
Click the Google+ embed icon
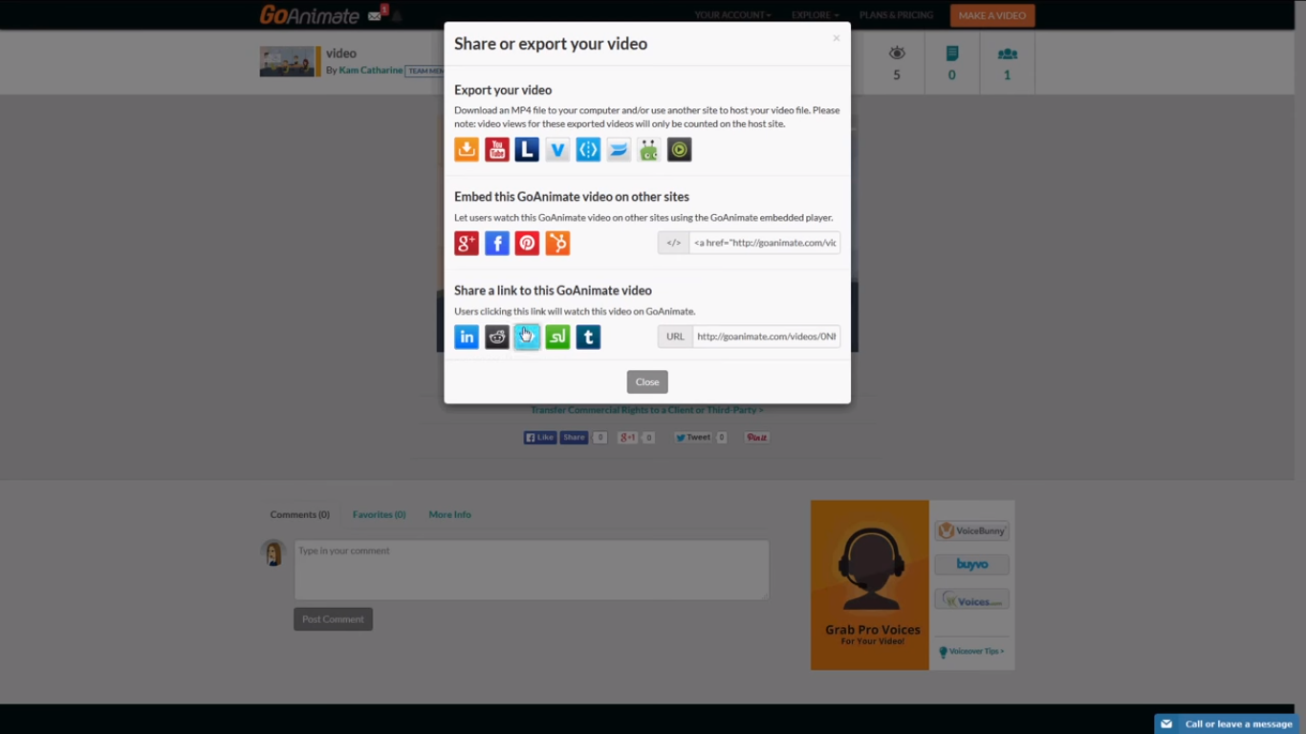point(467,243)
